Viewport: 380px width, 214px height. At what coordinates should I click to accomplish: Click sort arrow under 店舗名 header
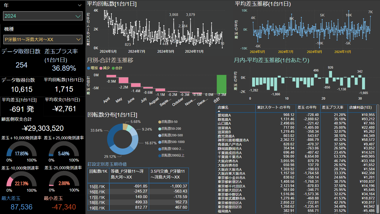point(219,111)
